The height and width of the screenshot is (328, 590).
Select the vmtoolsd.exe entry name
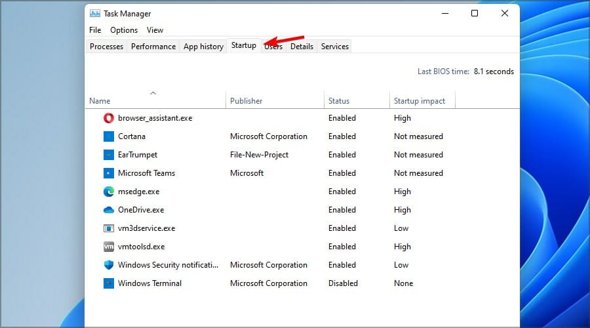(x=141, y=247)
